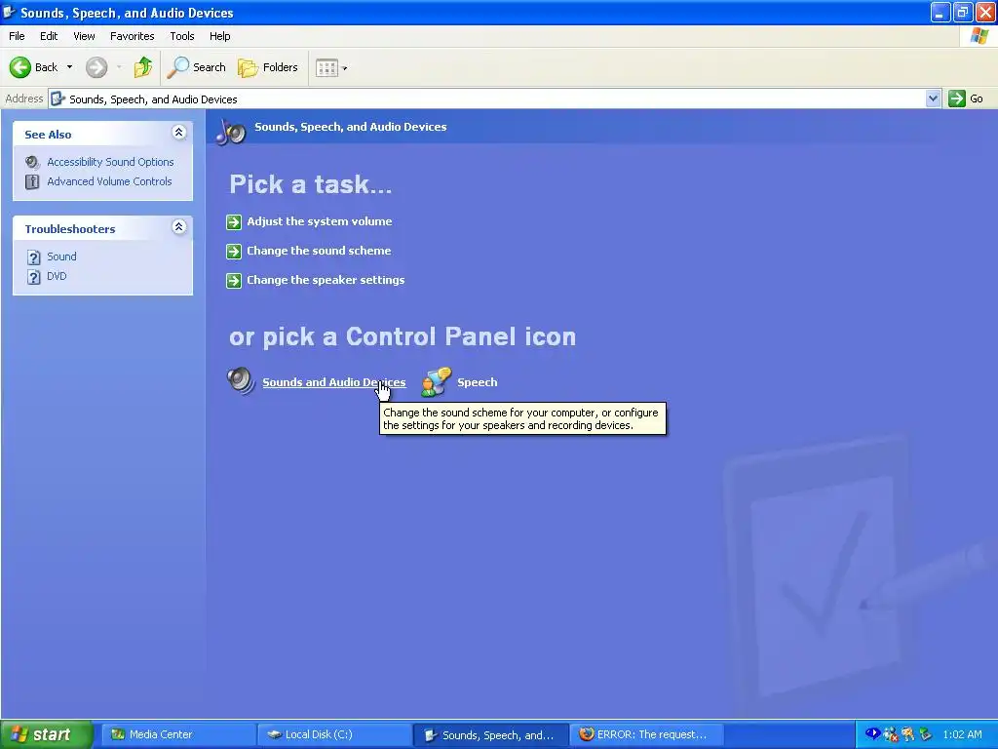Open the Tools menu
Image resolution: width=998 pixels, height=749 pixels.
pyautogui.click(x=182, y=36)
